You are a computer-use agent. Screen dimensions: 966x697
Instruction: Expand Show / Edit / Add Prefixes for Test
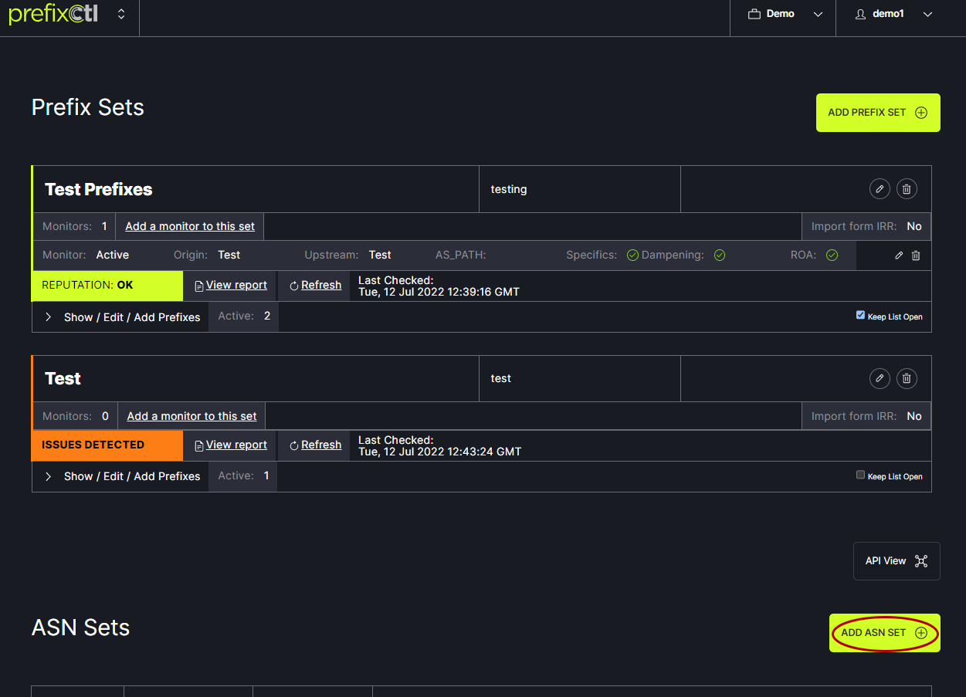pos(122,476)
